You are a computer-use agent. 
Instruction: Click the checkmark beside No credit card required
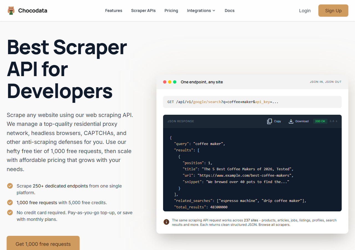pos(10,212)
